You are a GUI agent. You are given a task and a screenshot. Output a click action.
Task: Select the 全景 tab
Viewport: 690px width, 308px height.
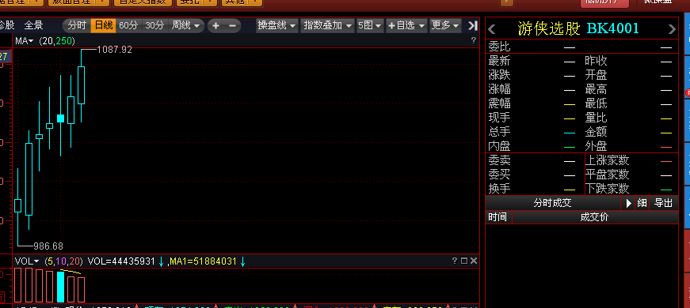click(33, 25)
